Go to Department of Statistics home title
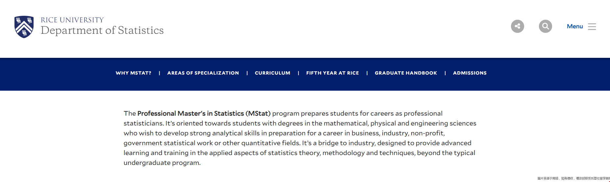Viewport: 610px width, 182px height. point(102,30)
